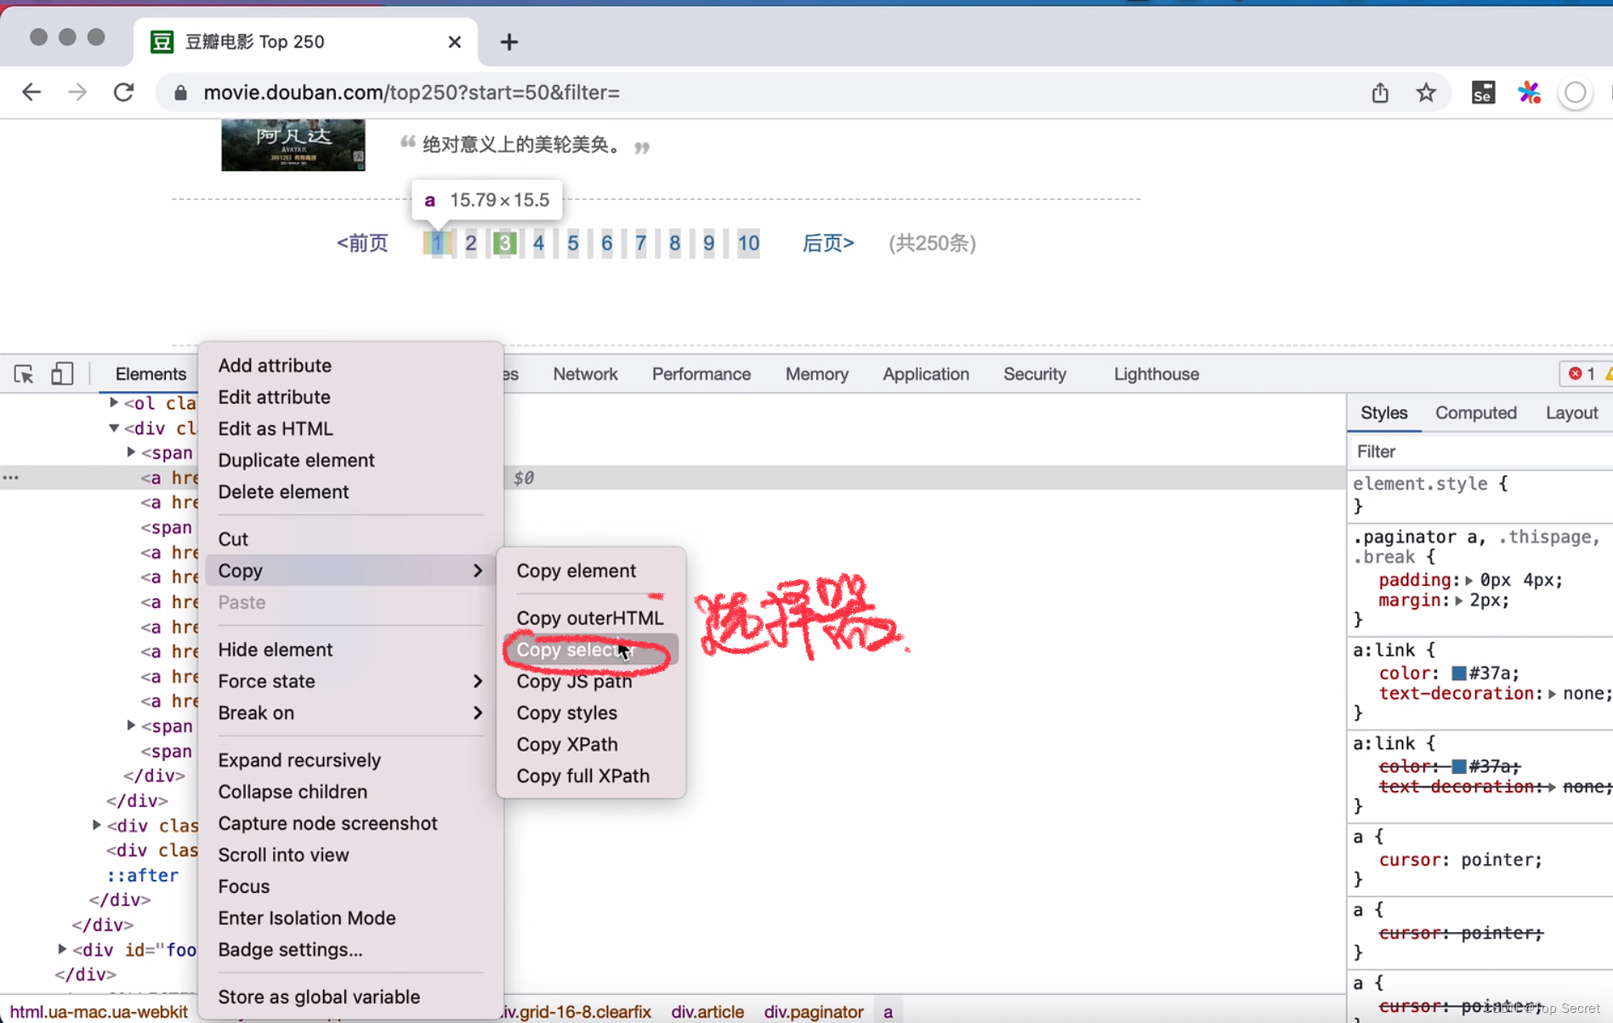Open the struck-through #37a color swatch
The width and height of the screenshot is (1613, 1023).
tap(1458, 766)
